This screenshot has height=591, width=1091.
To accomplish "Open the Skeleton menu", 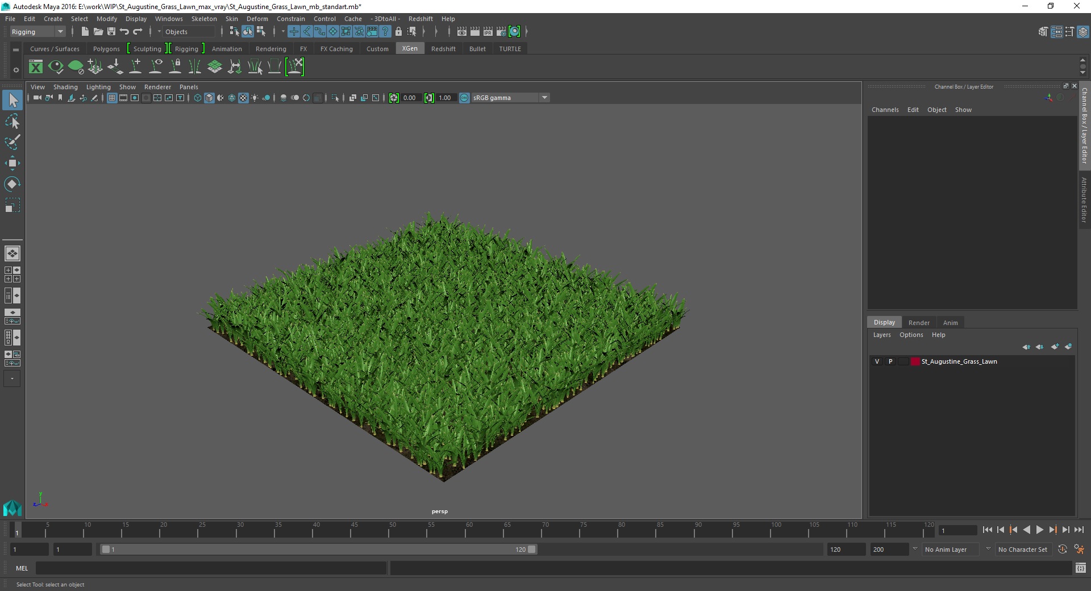I will click(x=204, y=19).
